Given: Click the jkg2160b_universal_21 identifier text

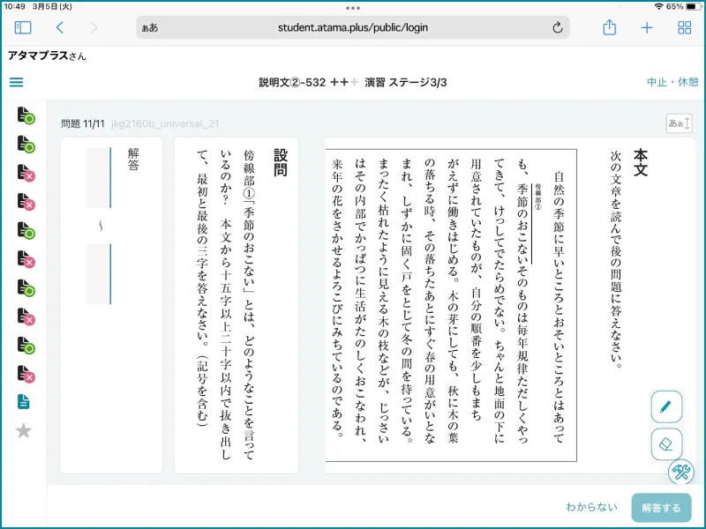Looking at the screenshot, I should (165, 123).
